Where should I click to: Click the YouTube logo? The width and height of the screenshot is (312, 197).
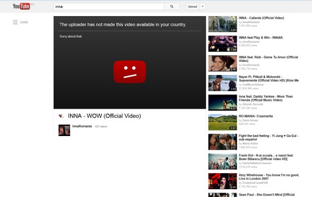[22, 7]
